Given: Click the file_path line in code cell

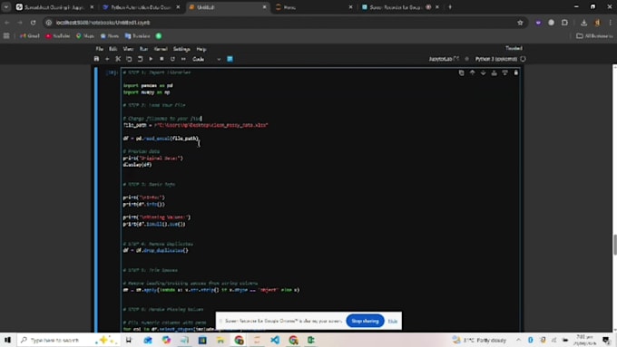Looking at the screenshot, I should coord(195,125).
